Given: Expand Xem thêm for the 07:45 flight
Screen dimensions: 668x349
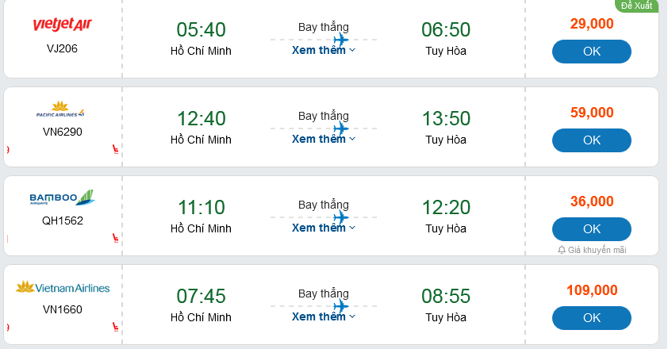Looking at the screenshot, I should click(x=324, y=316).
